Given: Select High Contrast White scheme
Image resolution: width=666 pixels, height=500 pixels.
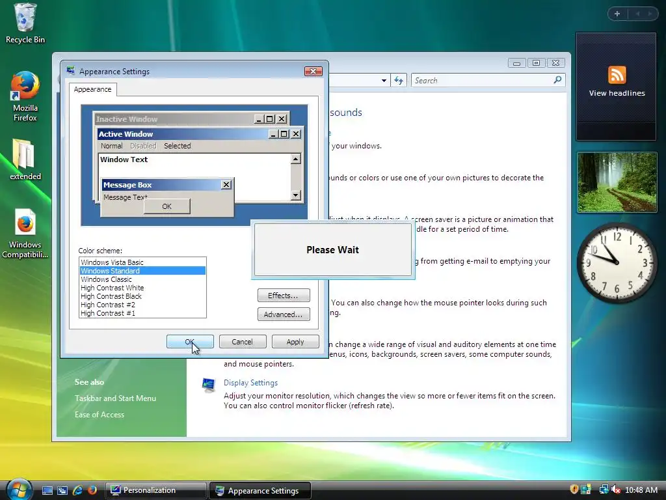Looking at the screenshot, I should (x=142, y=288).
